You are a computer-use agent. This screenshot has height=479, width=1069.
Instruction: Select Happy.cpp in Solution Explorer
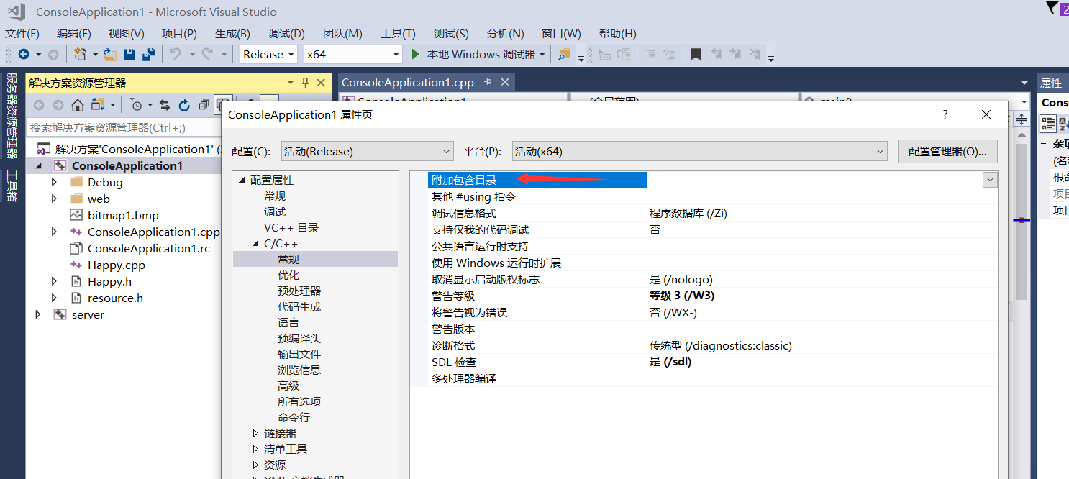tap(116, 265)
